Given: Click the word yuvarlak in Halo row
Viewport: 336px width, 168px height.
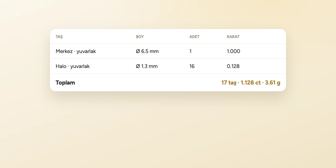Looking at the screenshot, I should pyautogui.click(x=80, y=66).
